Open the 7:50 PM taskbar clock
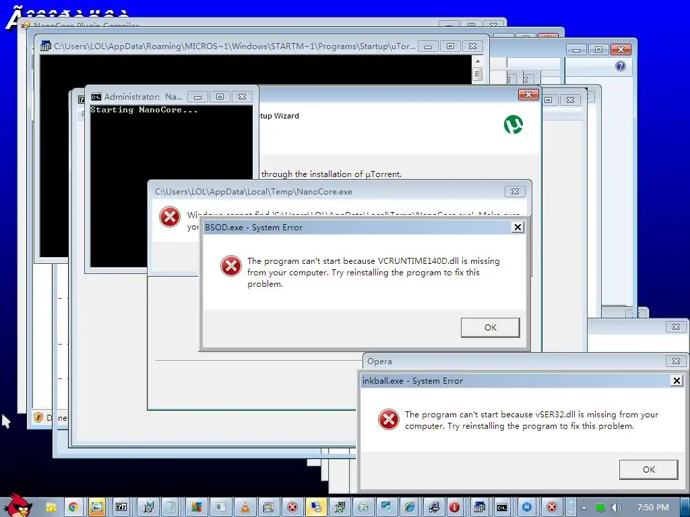690x517 pixels. [653, 508]
